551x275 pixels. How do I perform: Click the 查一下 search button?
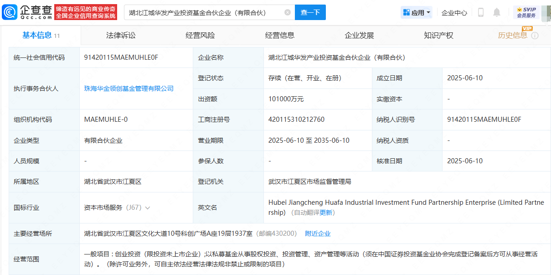click(310, 12)
